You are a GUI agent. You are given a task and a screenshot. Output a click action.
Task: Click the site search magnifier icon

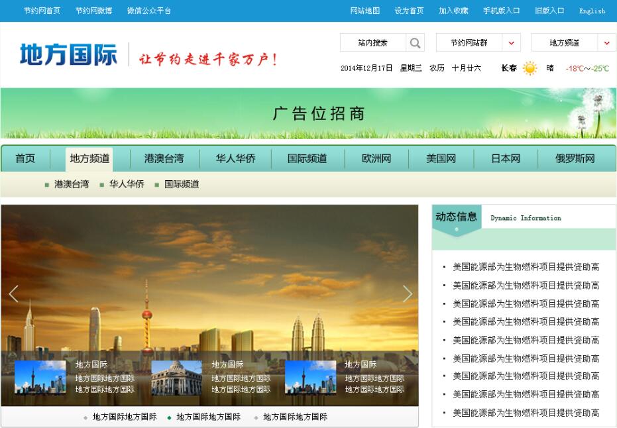[415, 42]
